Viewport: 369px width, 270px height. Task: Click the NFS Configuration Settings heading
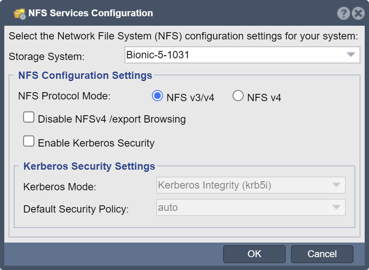[x=85, y=76]
